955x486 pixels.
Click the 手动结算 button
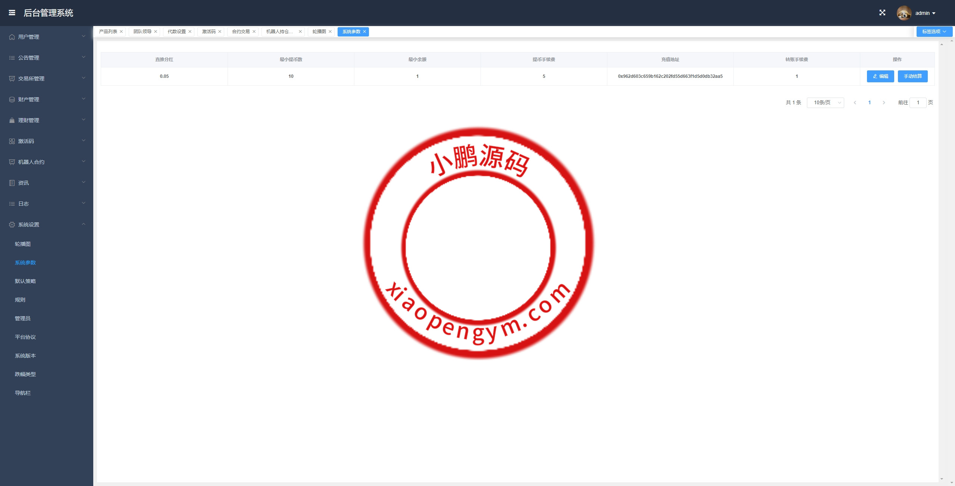(x=912, y=76)
